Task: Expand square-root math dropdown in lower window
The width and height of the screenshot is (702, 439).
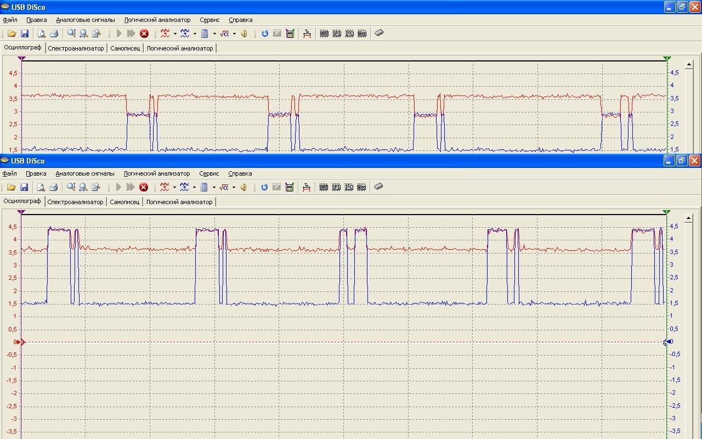Action: tap(234, 187)
